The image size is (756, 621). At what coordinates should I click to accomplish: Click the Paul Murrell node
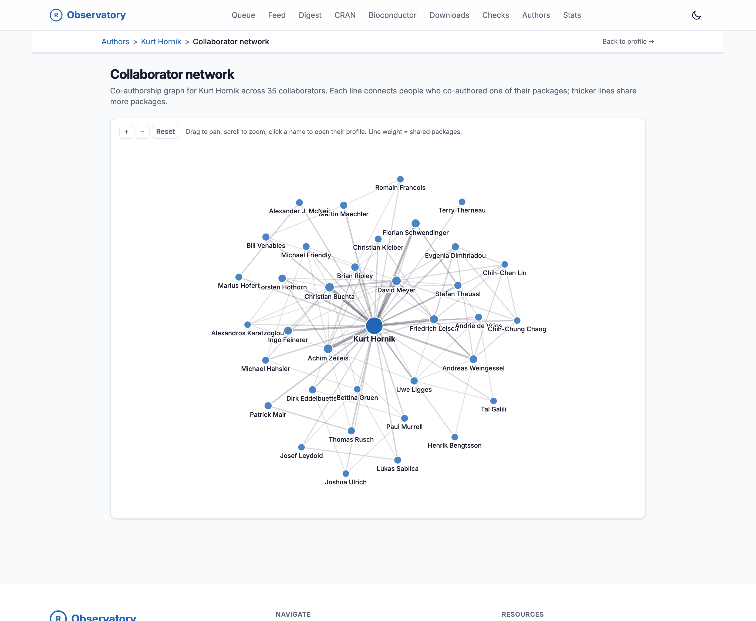click(x=404, y=418)
